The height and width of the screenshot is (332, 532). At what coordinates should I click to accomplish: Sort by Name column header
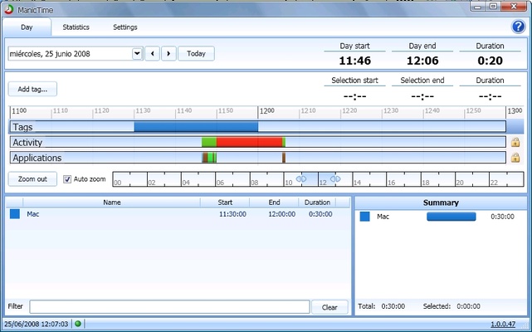pos(111,203)
